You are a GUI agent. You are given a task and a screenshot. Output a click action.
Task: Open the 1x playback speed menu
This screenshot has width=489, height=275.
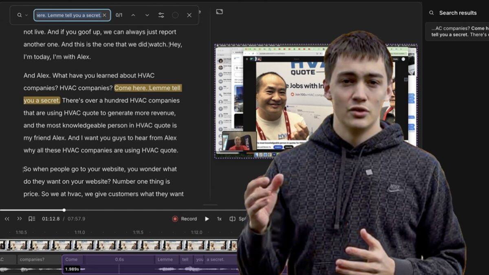pyautogui.click(x=219, y=219)
